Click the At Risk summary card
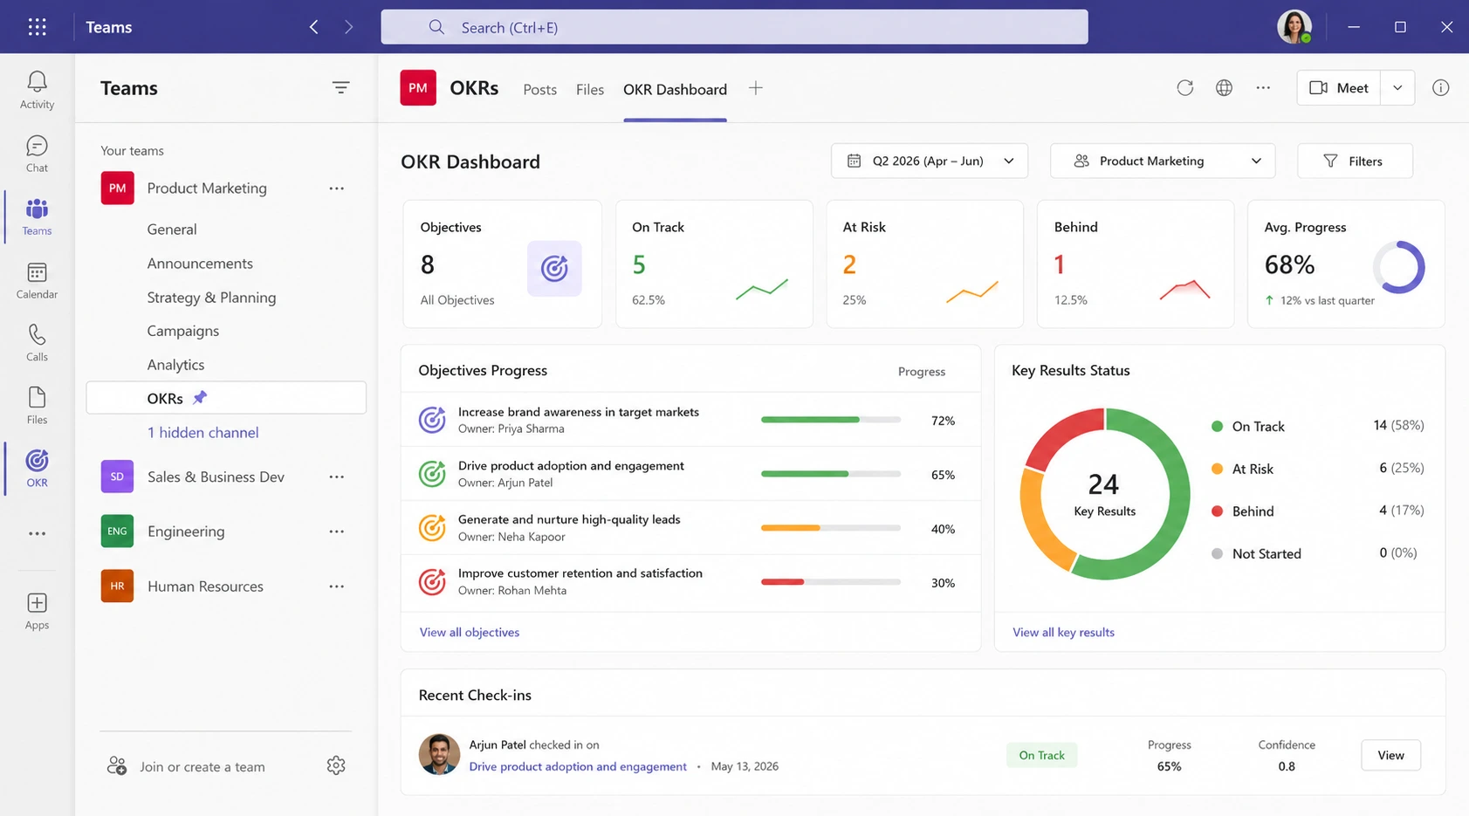This screenshot has width=1469, height=816. (x=924, y=264)
